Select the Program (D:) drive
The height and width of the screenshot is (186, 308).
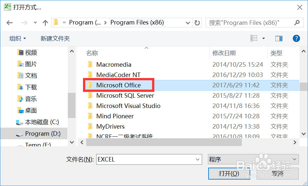click(43, 133)
